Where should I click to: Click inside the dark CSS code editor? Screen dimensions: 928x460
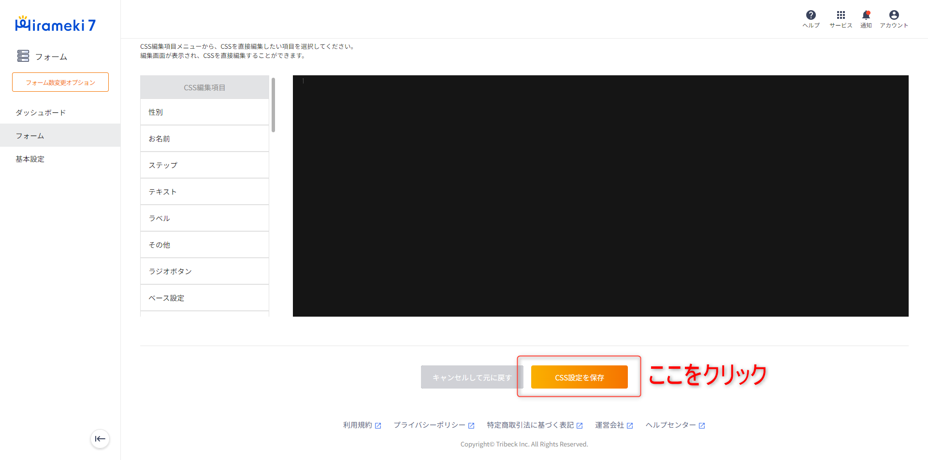600,195
